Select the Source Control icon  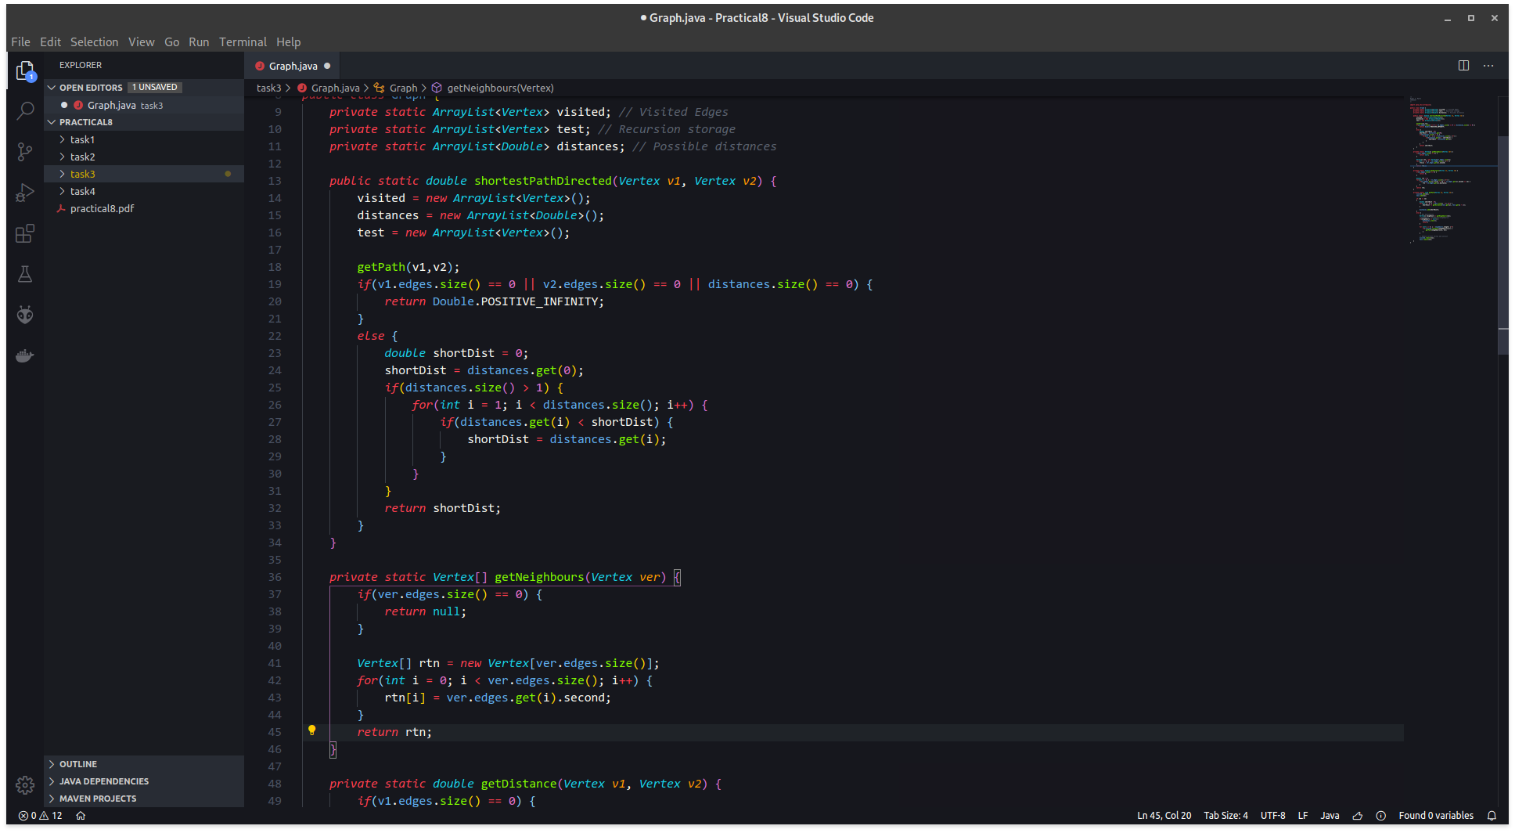[26, 152]
